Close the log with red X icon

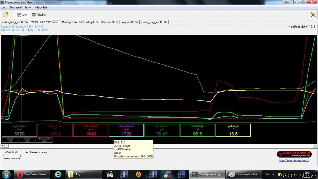click(313, 15)
